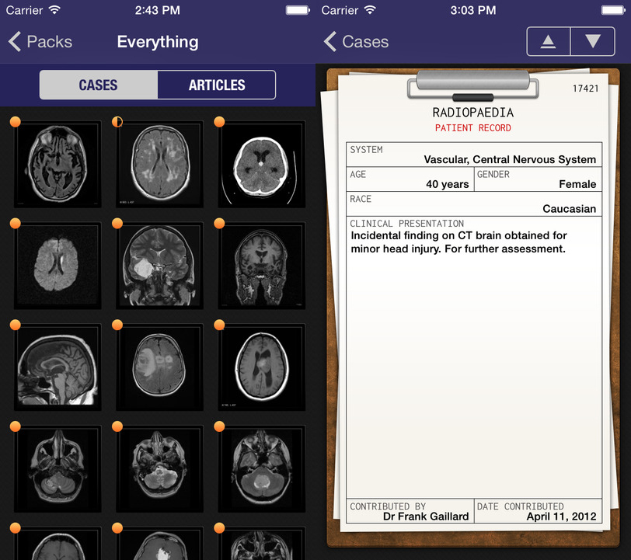
Task: Go back to Packs
Action: pyautogui.click(x=40, y=42)
